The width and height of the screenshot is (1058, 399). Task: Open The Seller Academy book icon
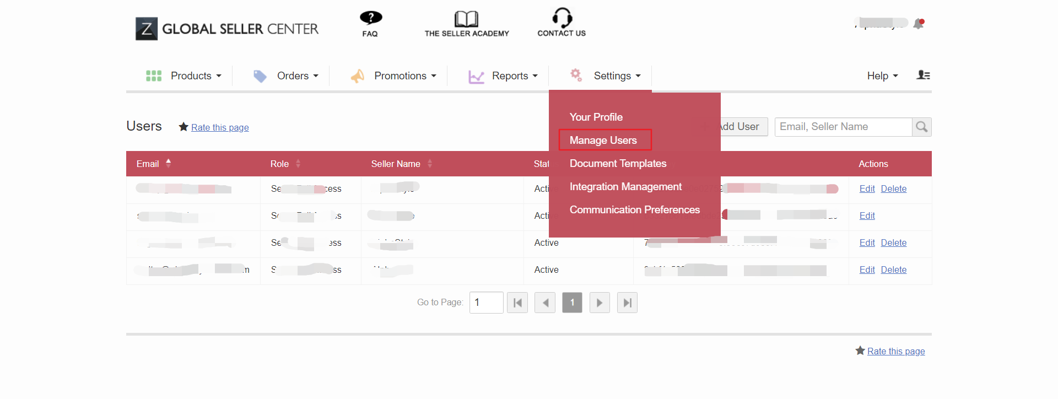[466, 19]
